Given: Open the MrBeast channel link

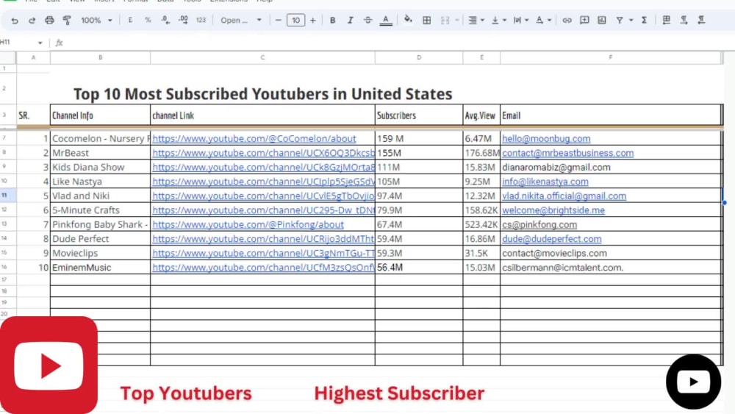Looking at the screenshot, I should click(263, 153).
